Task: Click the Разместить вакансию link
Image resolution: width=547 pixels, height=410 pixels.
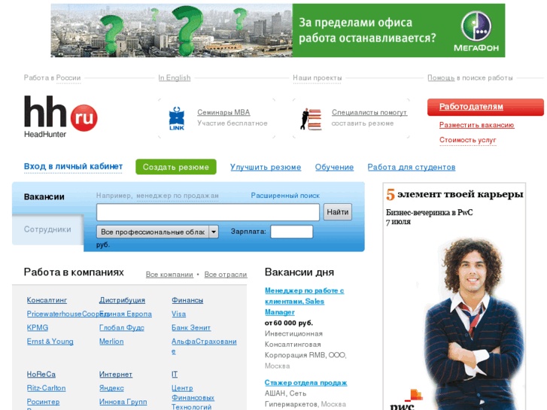Action: (476, 125)
